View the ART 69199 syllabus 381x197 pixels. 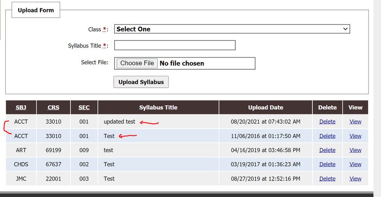[x=355, y=150]
